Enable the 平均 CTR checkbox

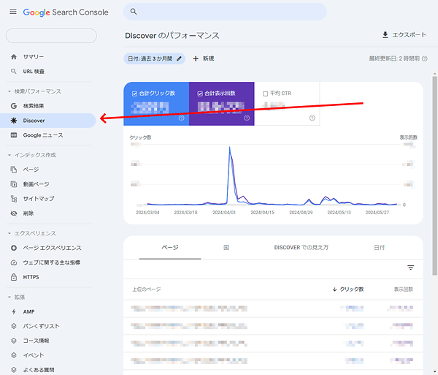266,94
